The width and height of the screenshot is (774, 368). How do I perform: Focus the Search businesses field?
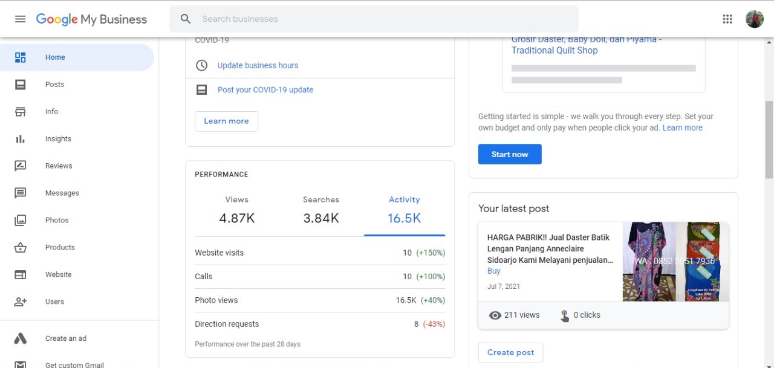point(374,19)
